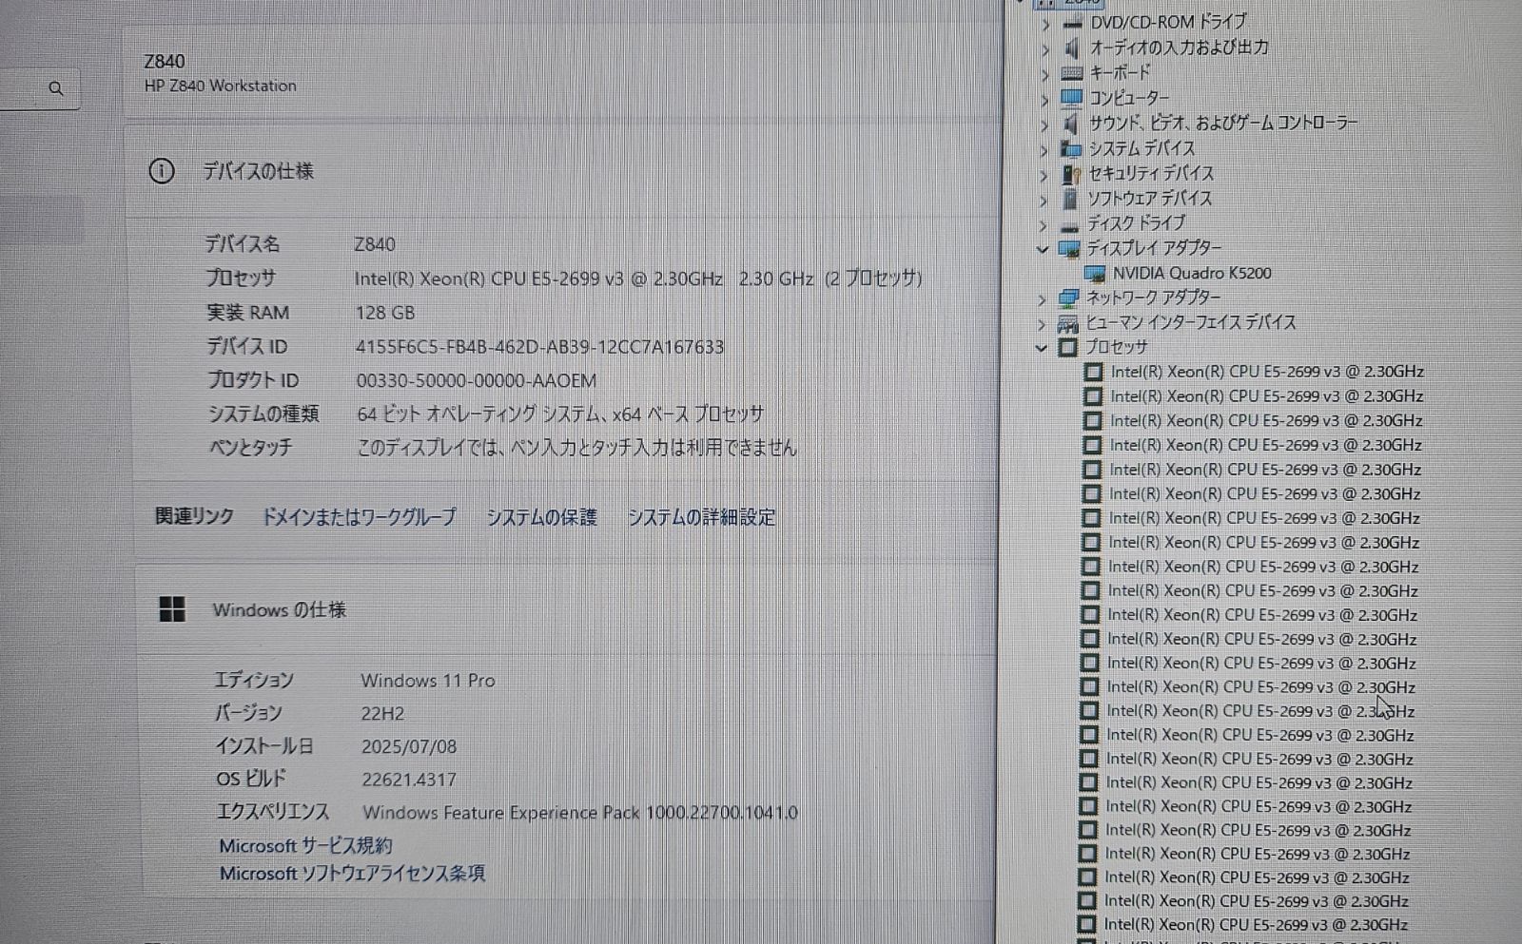Select the ディスク ドライブ icon
The image size is (1522, 944).
[1070, 225]
